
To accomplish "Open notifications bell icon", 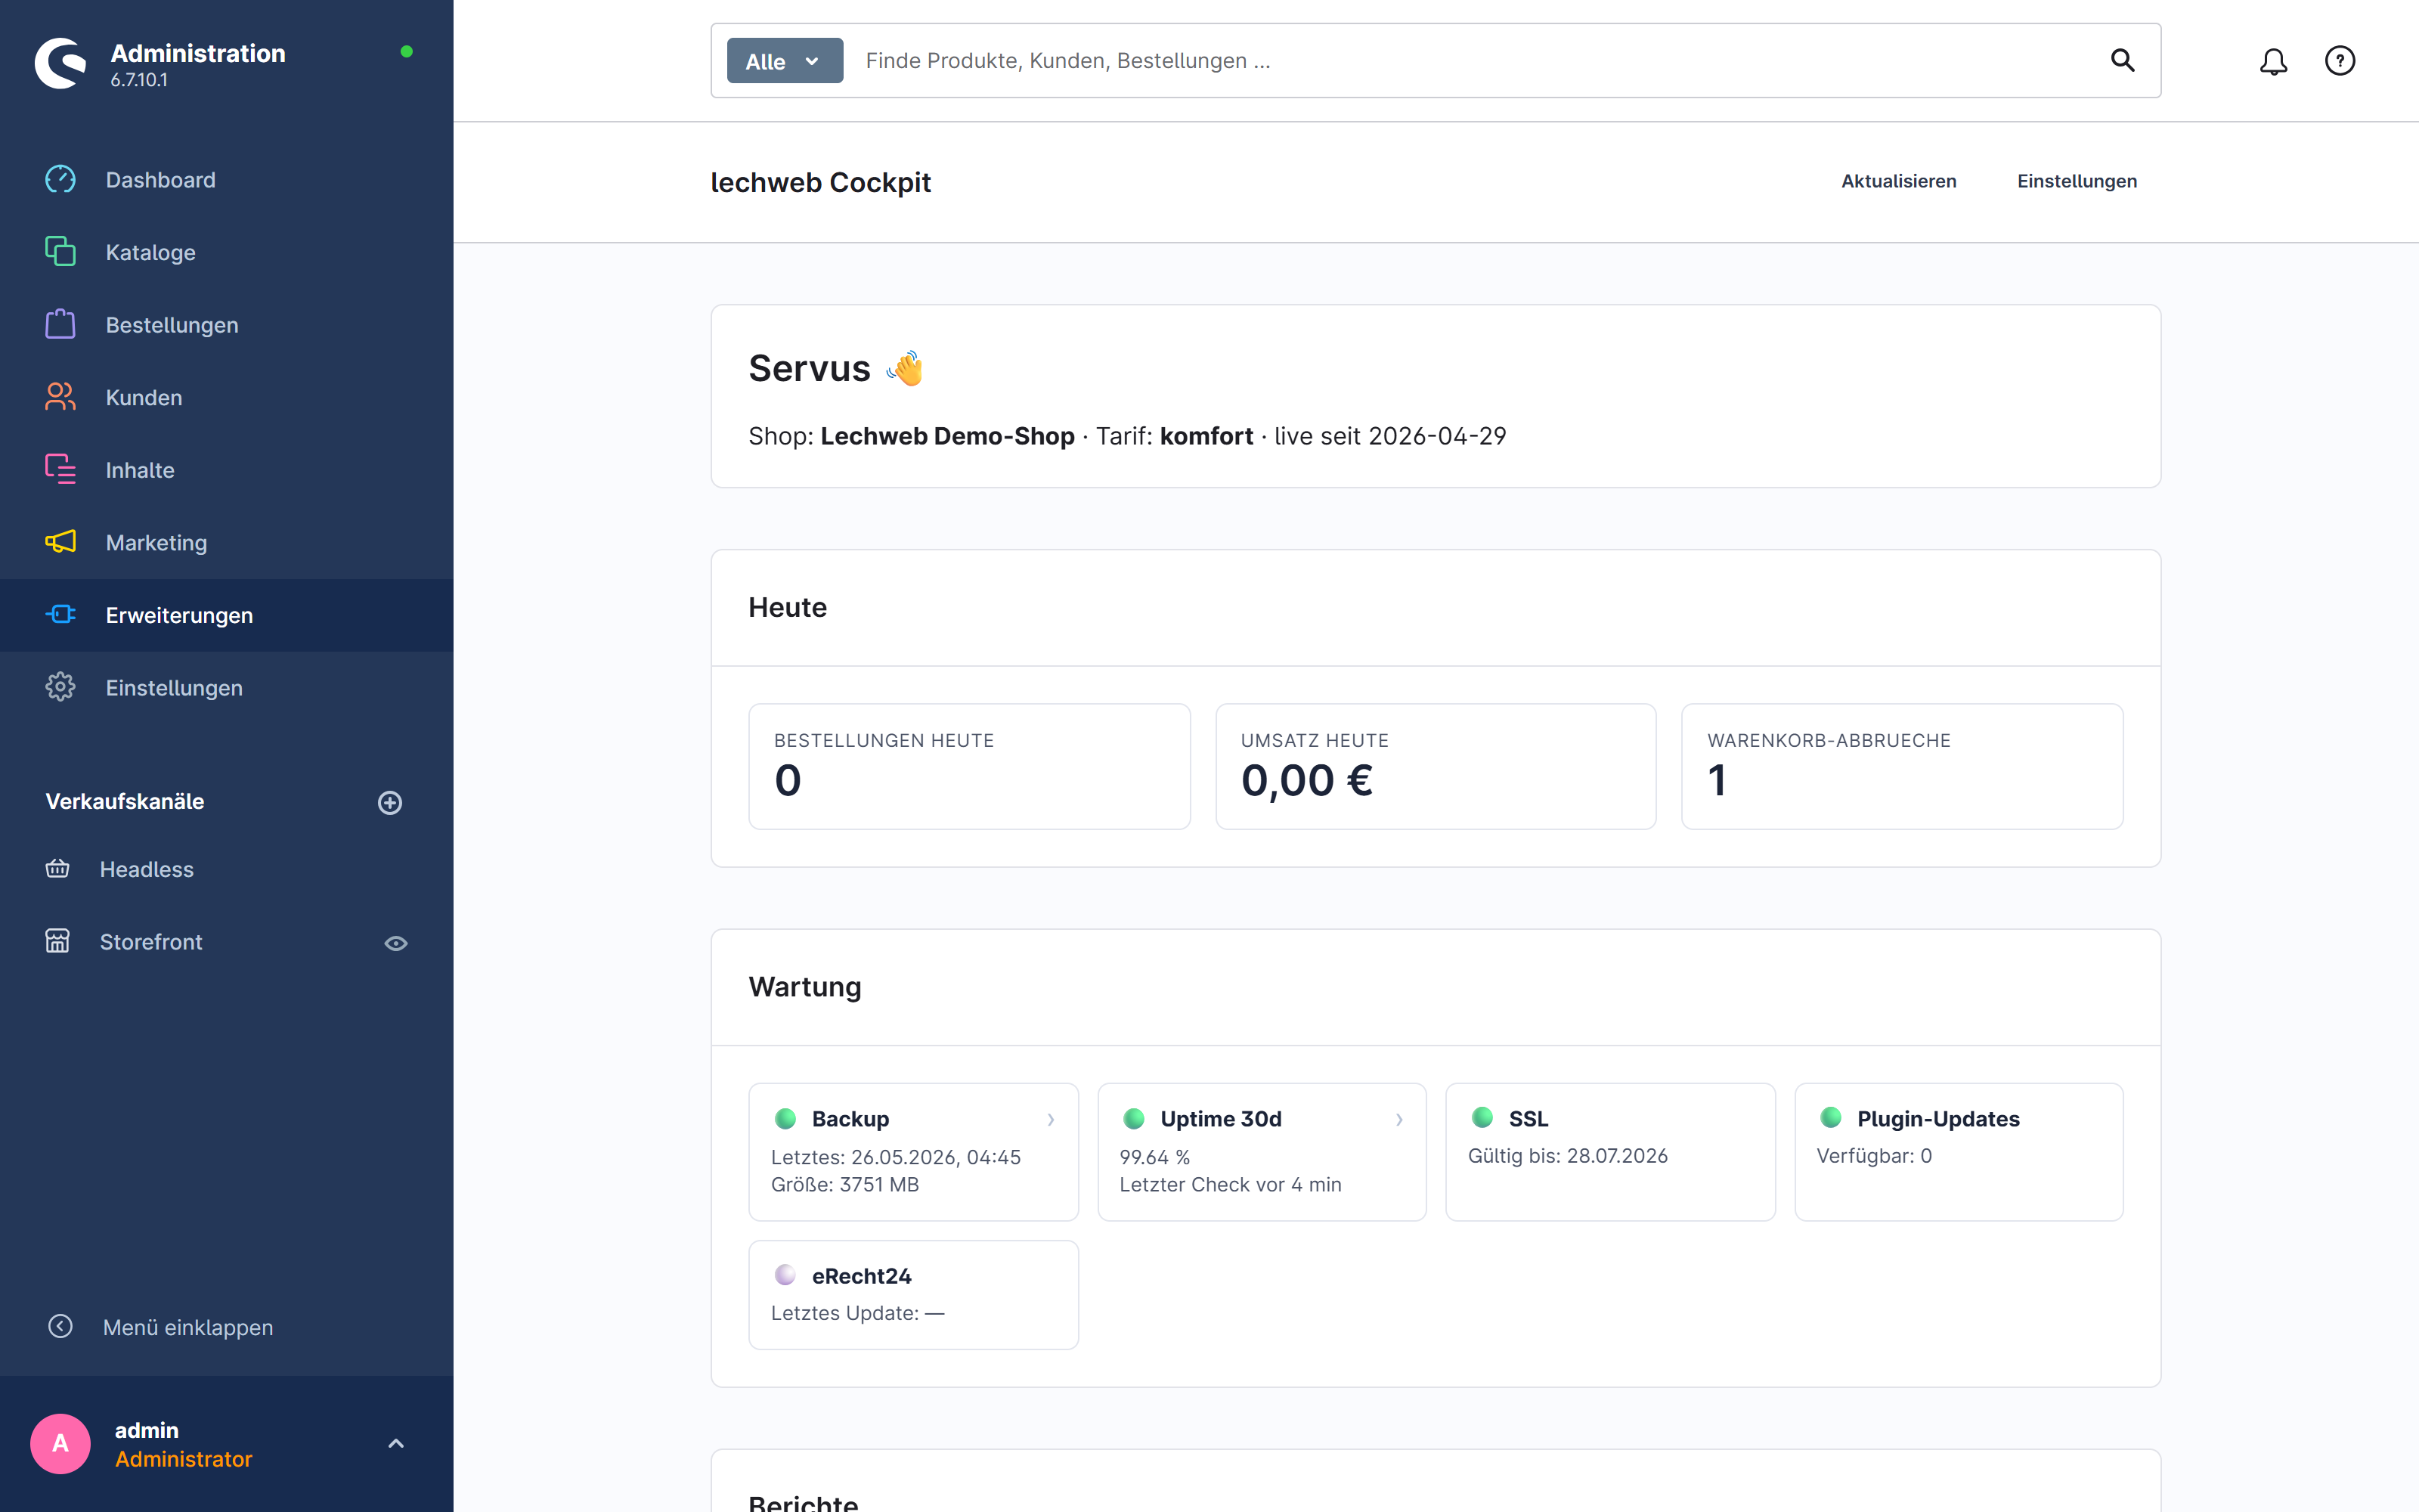I will pyautogui.click(x=2273, y=61).
